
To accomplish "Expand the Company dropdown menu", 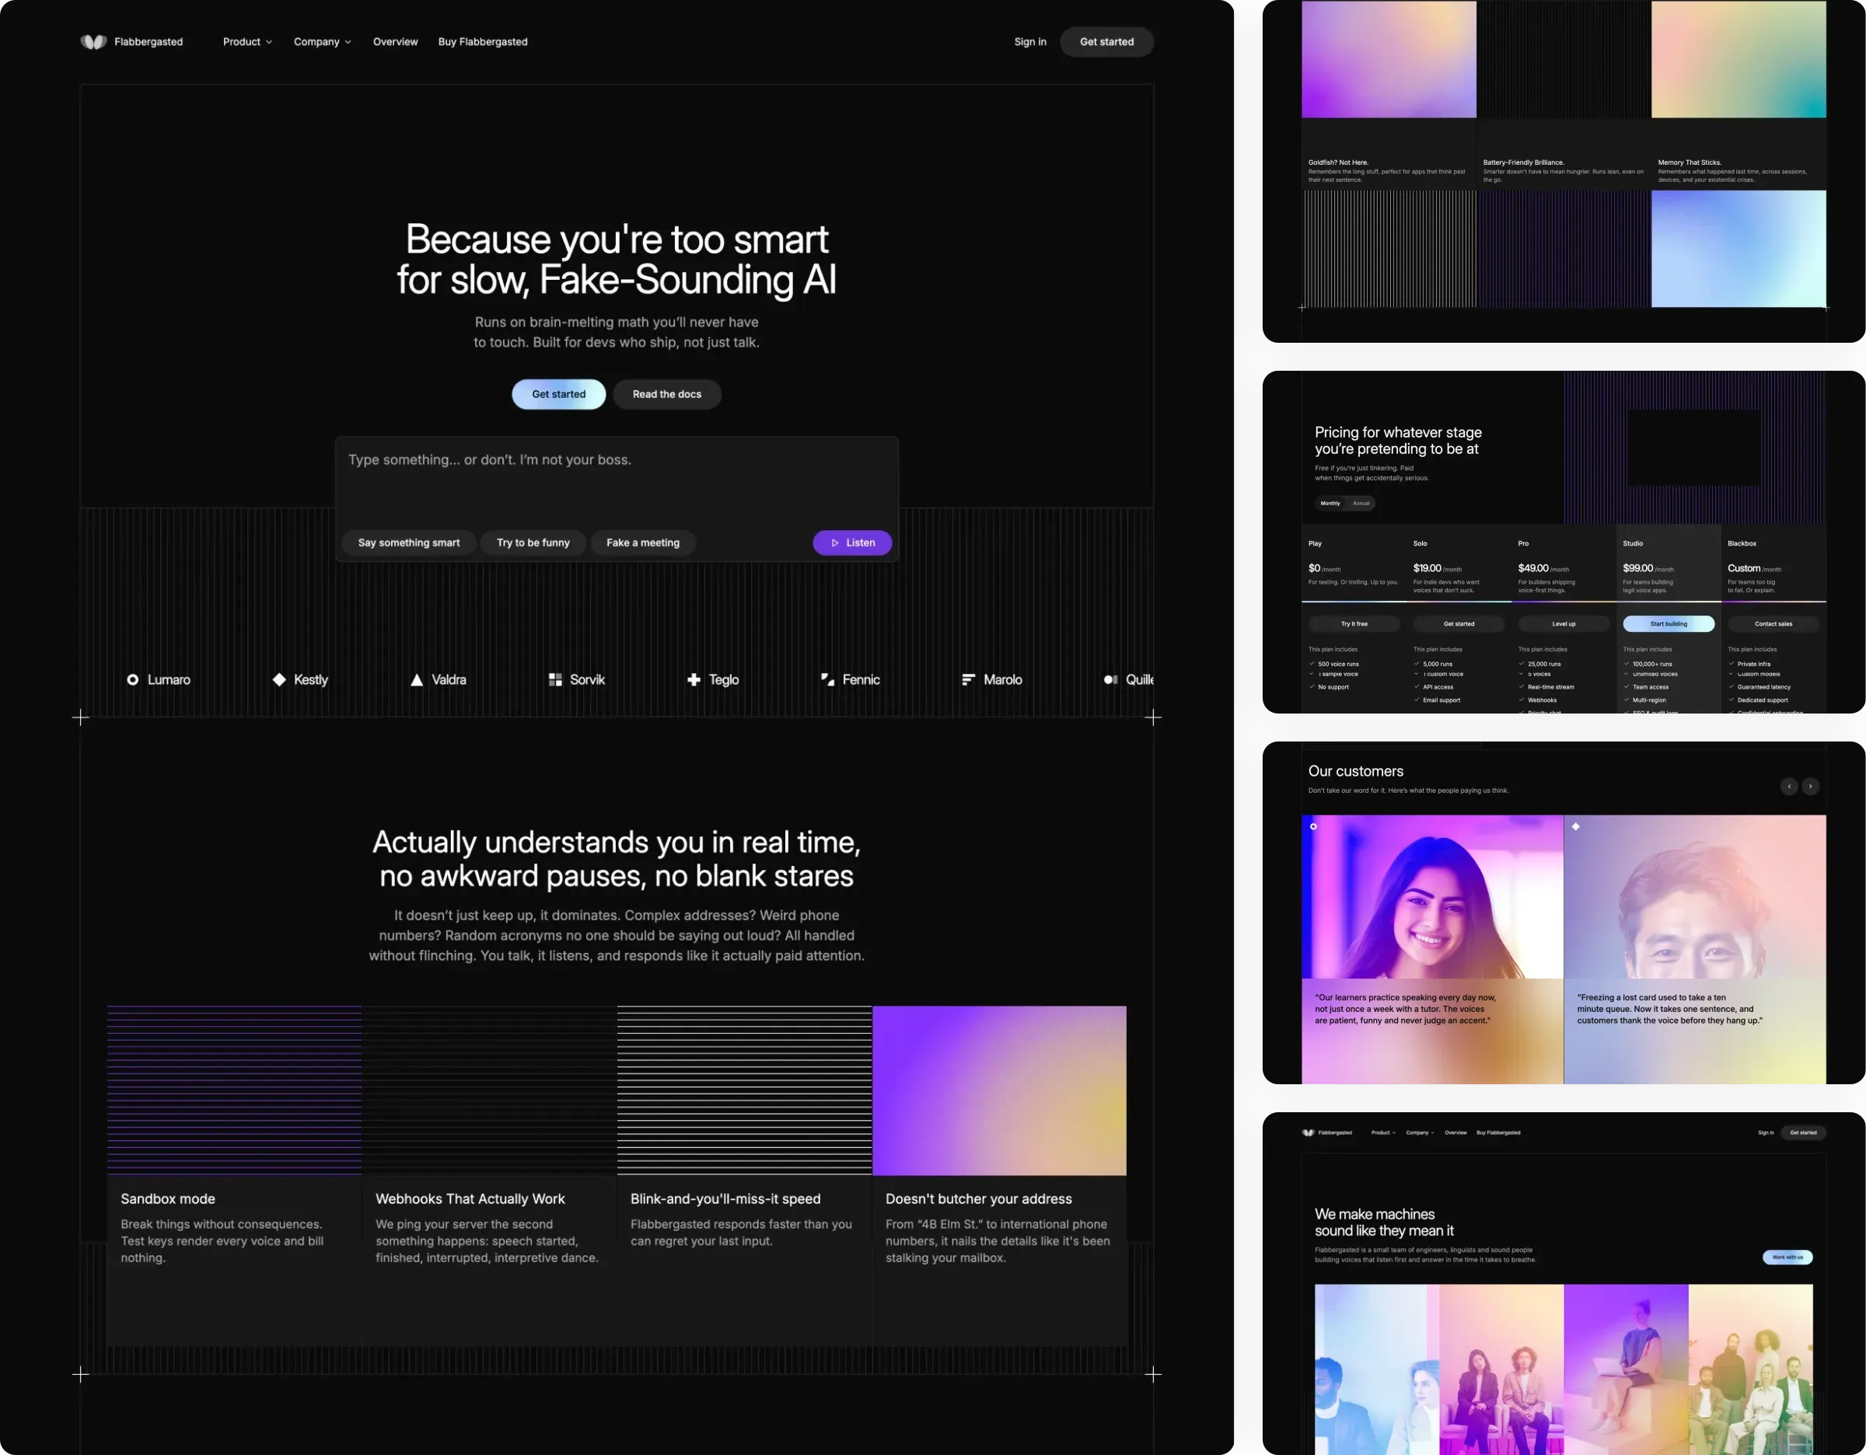I will (322, 42).
